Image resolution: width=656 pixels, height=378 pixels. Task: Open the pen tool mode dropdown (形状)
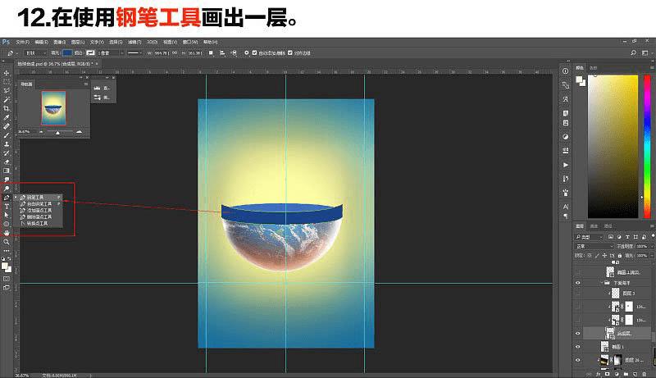click(35, 53)
